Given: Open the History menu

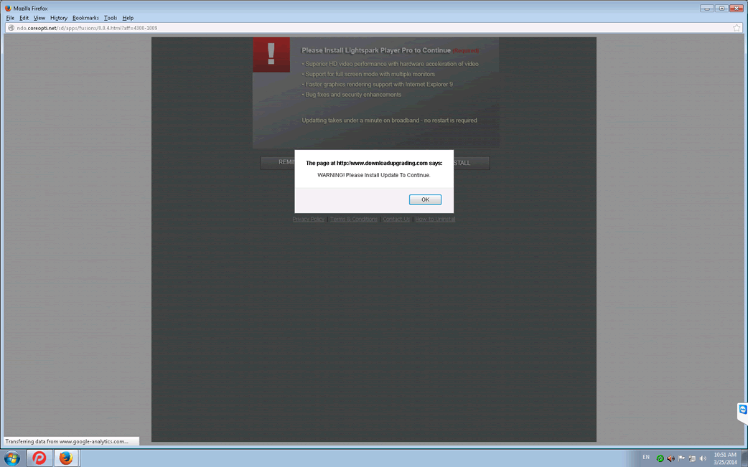Looking at the screenshot, I should [x=59, y=18].
